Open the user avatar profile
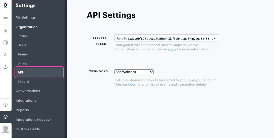 [5, 129]
